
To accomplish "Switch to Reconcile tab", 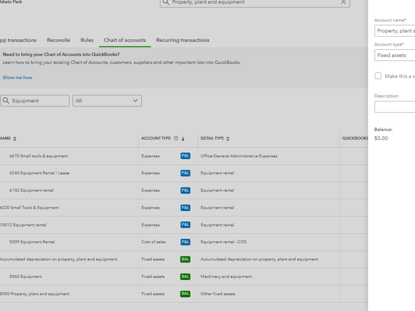I will pyautogui.click(x=59, y=40).
